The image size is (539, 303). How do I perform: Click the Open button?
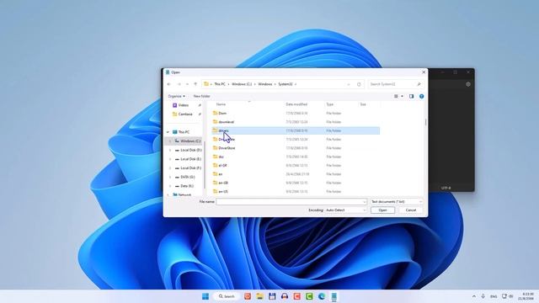(382, 210)
